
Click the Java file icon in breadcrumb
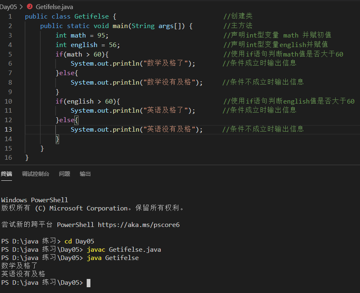click(x=30, y=7)
